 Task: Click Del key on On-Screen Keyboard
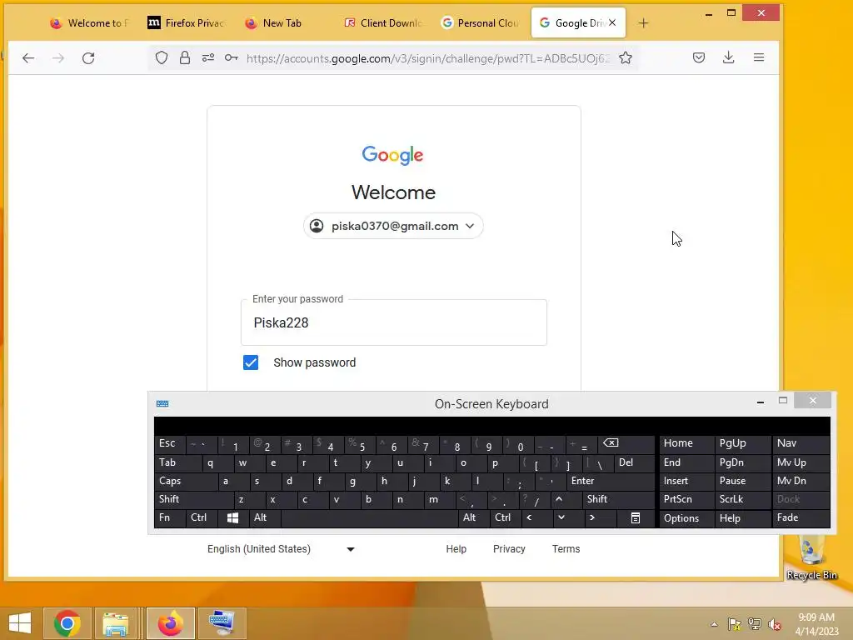click(x=634, y=462)
